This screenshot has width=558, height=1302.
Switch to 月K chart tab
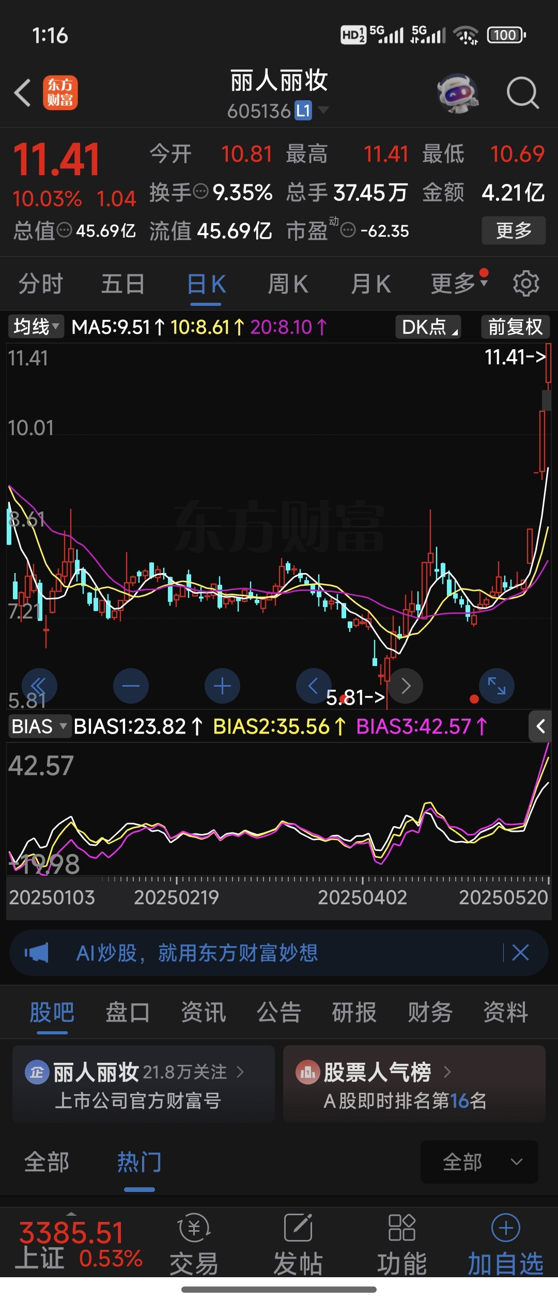(370, 284)
